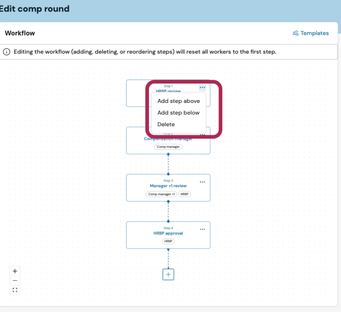Select Delete from the step menu
This screenshot has height=312, width=341.
166,124
